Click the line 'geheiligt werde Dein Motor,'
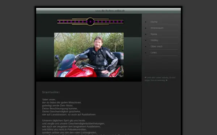The image size is (217, 135). [x=58, y=105]
